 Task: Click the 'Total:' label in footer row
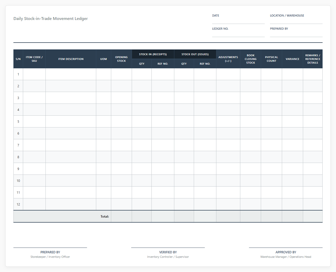(105, 217)
